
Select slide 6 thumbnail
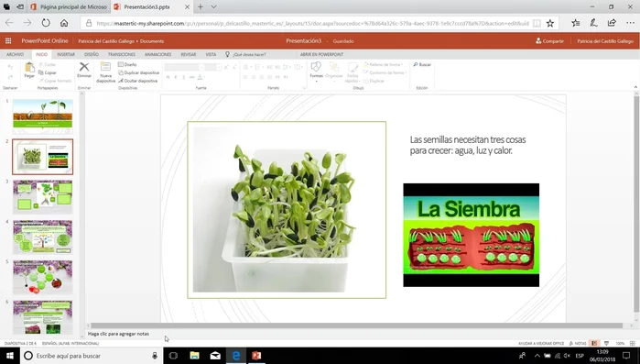pyautogui.click(x=43, y=317)
